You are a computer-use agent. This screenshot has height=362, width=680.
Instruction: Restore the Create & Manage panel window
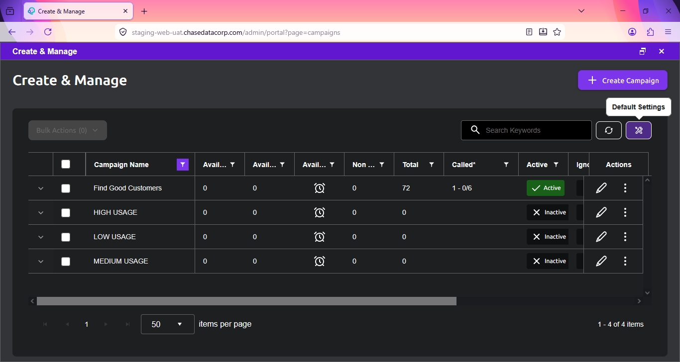(643, 51)
